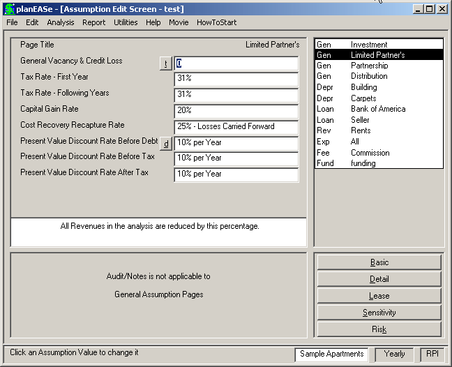Open the Utilities menu
The width and height of the screenshot is (452, 367).
coord(126,22)
